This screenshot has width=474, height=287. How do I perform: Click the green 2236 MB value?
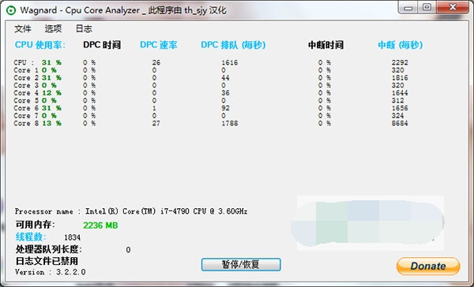pyautogui.click(x=100, y=225)
